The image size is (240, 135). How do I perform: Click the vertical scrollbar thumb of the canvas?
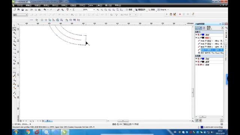pyautogui.click(x=193, y=93)
